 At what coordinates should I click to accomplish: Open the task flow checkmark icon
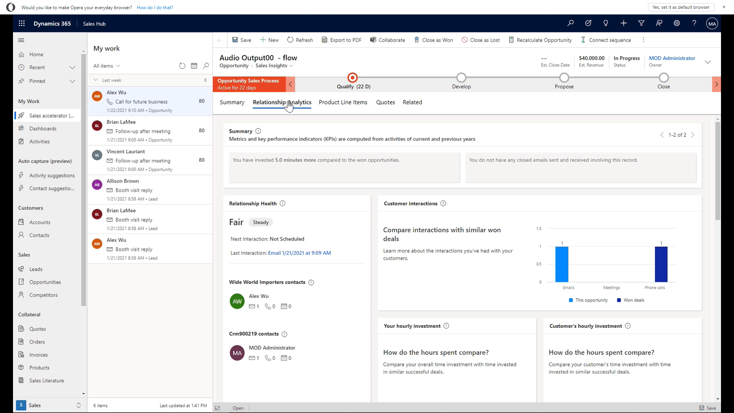pyautogui.click(x=588, y=23)
